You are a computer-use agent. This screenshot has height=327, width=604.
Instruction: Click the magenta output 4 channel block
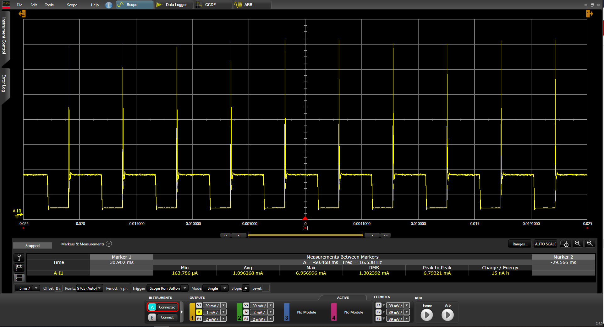(x=334, y=312)
